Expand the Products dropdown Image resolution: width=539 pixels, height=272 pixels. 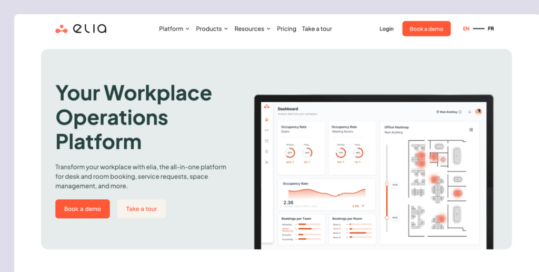[x=212, y=29]
